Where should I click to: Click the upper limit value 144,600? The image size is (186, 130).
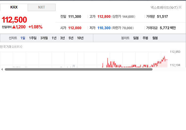click(x=128, y=16)
